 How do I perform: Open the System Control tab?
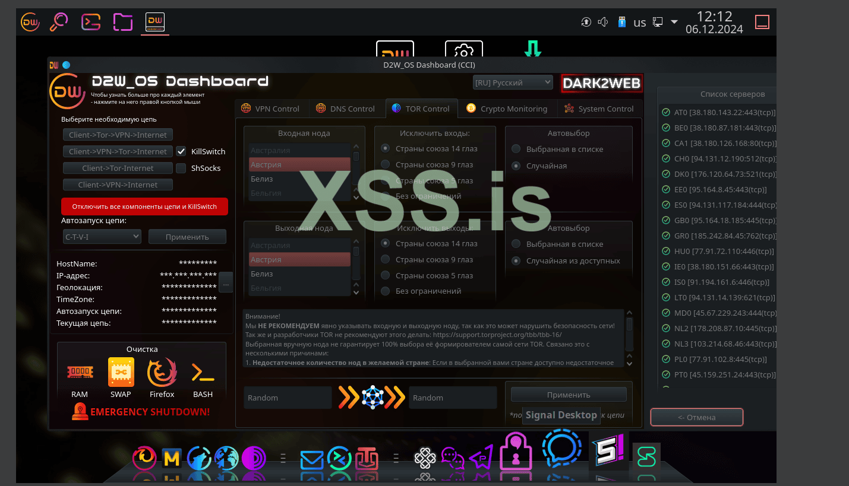(599, 109)
